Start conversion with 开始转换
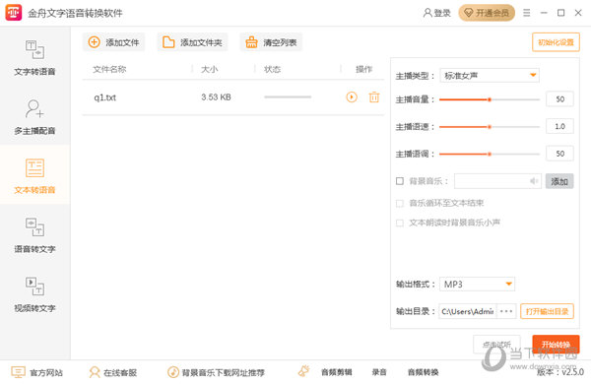The height and width of the screenshot is (384, 591). [x=556, y=344]
